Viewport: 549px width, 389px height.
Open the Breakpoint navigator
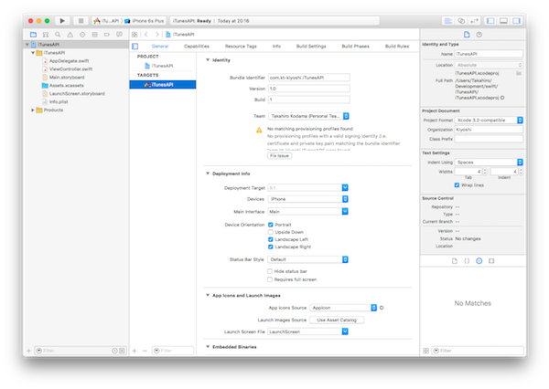107,35
